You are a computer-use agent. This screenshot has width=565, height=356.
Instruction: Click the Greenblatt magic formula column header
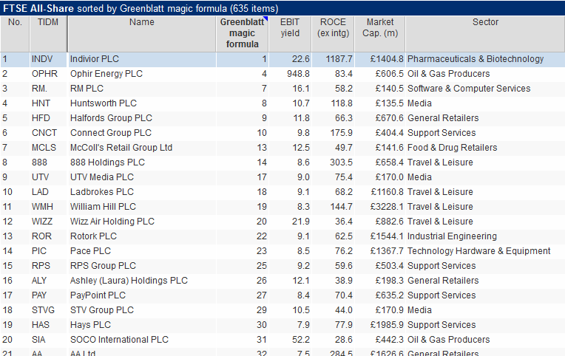(242, 34)
